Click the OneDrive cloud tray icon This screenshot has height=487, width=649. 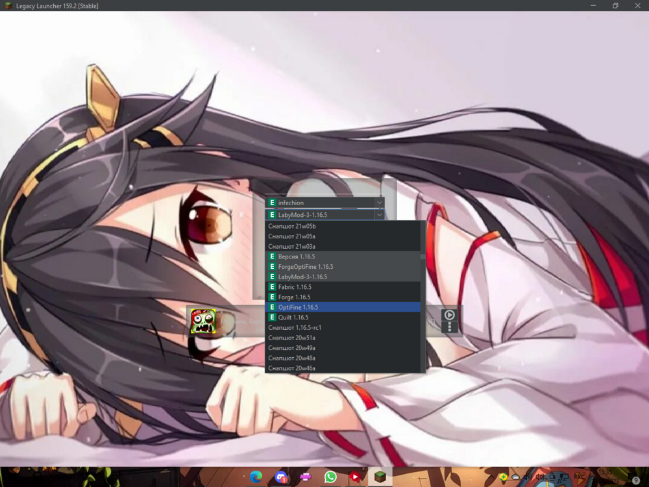(515, 477)
